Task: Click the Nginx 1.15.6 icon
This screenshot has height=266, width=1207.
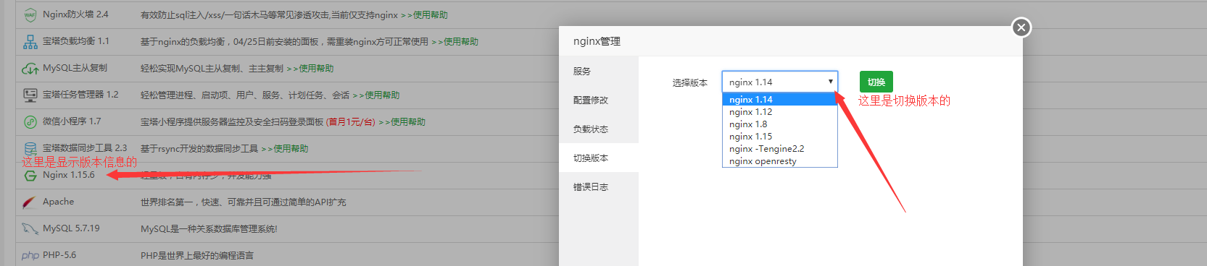Action: 30,176
